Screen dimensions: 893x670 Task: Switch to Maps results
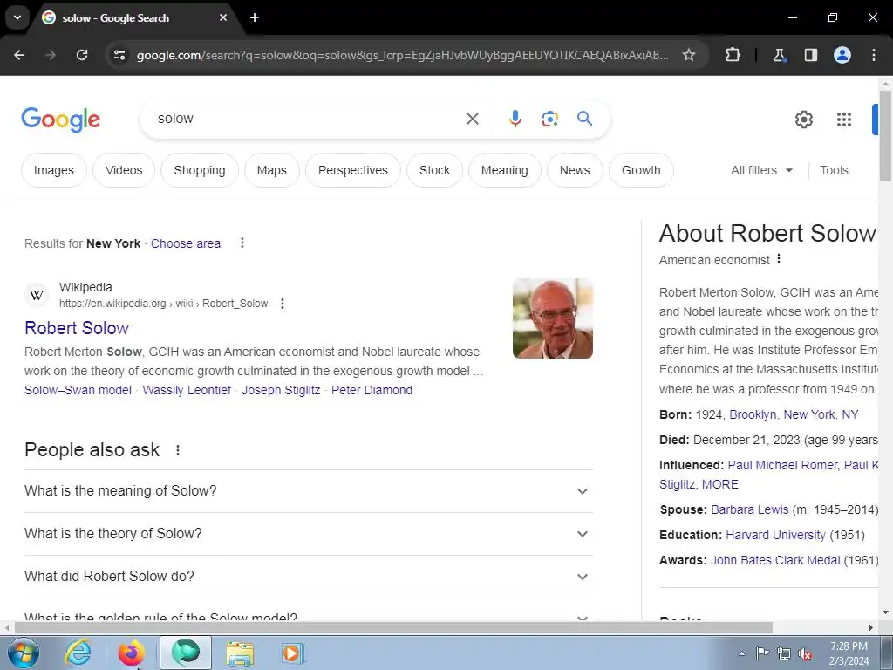click(272, 170)
